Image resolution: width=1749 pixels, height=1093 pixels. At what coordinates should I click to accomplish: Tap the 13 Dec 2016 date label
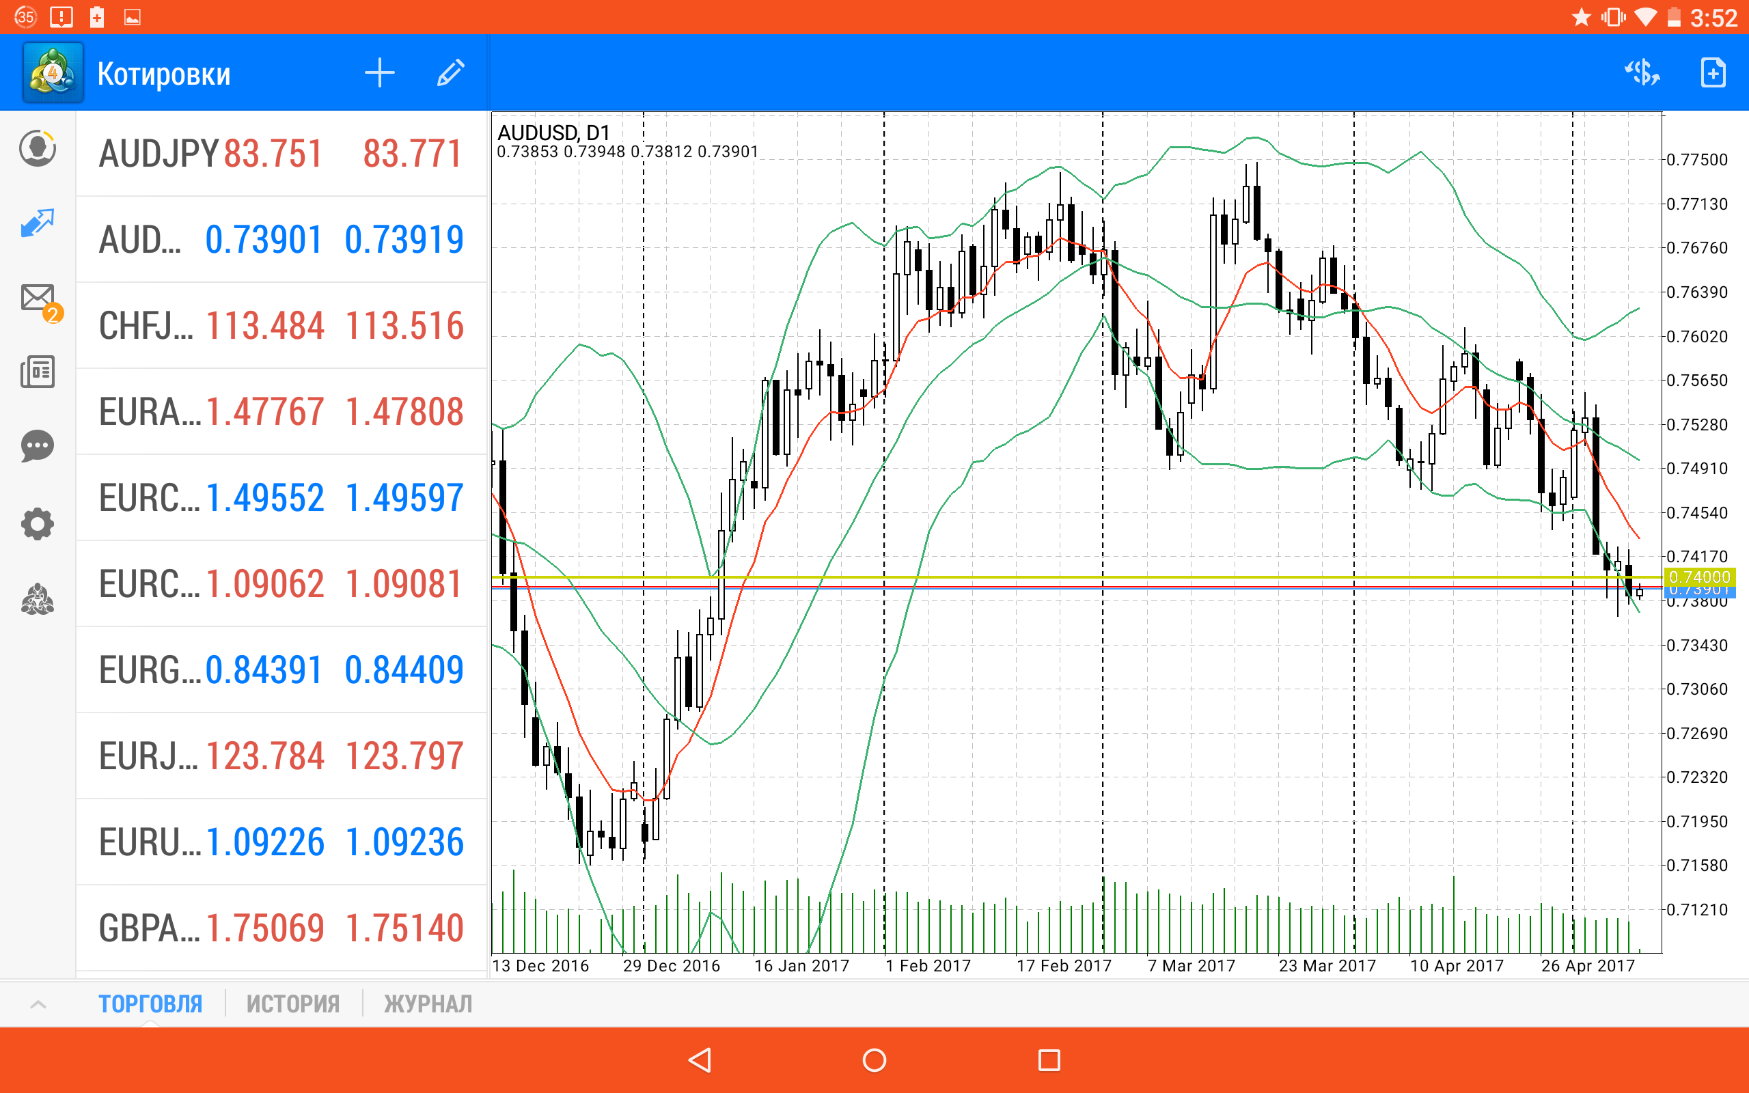(x=540, y=966)
